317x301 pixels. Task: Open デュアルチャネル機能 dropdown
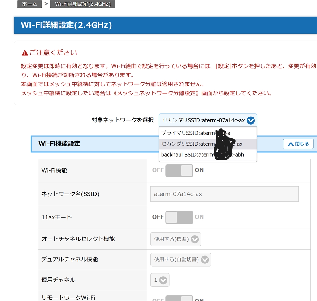click(x=181, y=259)
